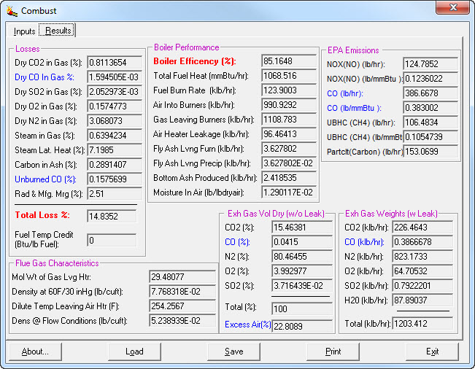The width and height of the screenshot is (475, 369).
Task: Click the NOX(NO) lb/mmBtu value
Action: pos(430,79)
